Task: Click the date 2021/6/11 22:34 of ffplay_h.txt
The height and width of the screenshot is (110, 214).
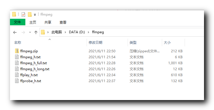Action: click(x=102, y=75)
